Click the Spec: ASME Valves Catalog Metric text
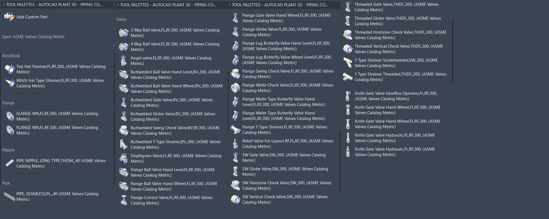The width and height of the screenshot is (549, 219). [33, 37]
